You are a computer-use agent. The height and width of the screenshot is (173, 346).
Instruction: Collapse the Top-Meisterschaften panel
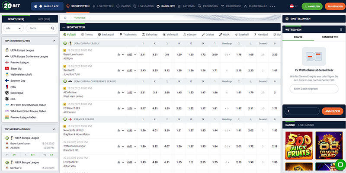click(54, 41)
